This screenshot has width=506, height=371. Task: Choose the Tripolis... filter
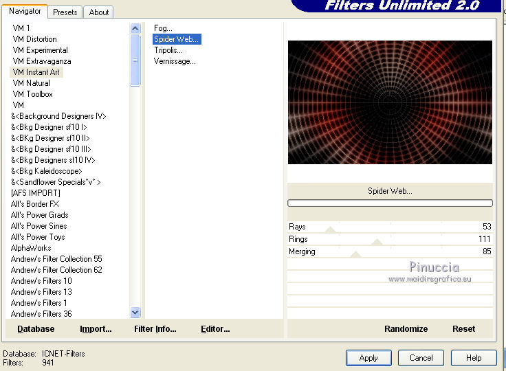168,50
